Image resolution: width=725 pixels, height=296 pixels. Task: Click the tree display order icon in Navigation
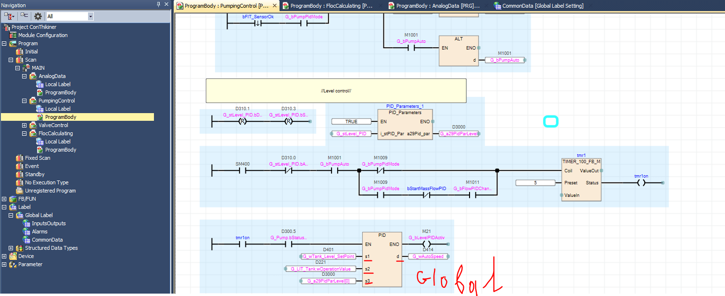click(x=9, y=16)
